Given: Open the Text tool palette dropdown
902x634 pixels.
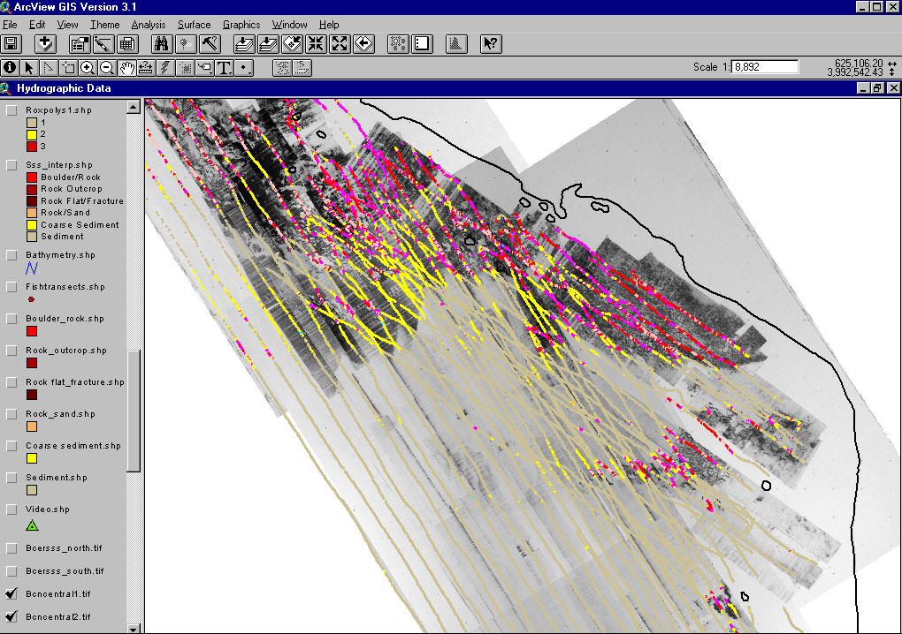Looking at the screenshot, I should (x=225, y=67).
